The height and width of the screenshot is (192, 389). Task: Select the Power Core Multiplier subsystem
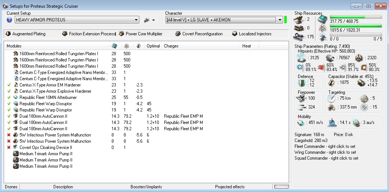pyautogui.click(x=140, y=34)
